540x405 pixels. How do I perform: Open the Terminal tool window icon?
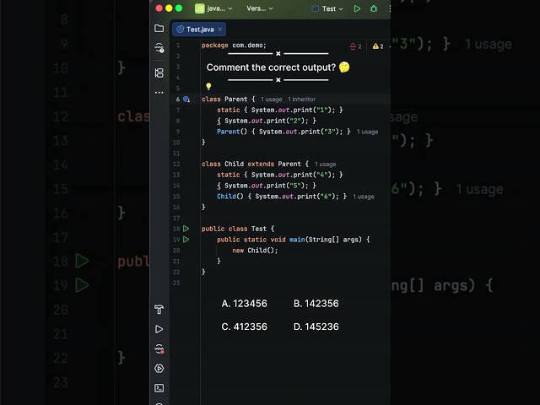click(159, 388)
